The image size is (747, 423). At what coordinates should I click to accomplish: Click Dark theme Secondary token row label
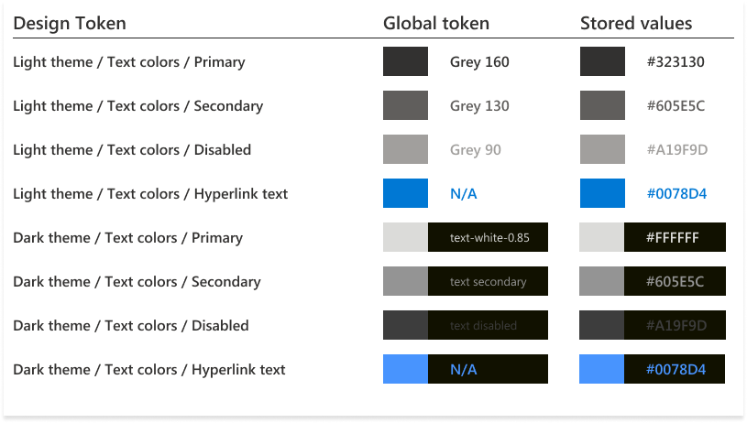coord(137,282)
